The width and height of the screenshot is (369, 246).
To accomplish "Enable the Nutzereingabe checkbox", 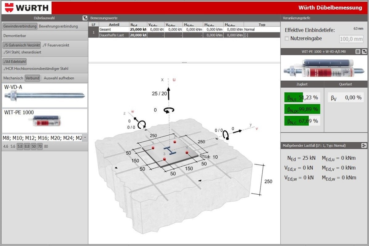I will [x=287, y=39].
